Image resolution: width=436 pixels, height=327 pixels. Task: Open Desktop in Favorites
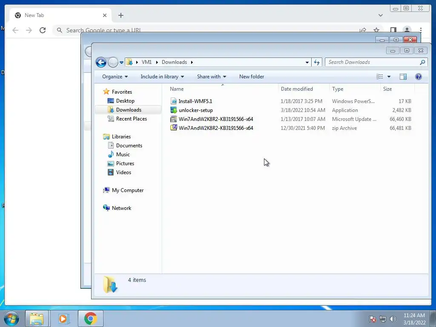click(x=125, y=100)
